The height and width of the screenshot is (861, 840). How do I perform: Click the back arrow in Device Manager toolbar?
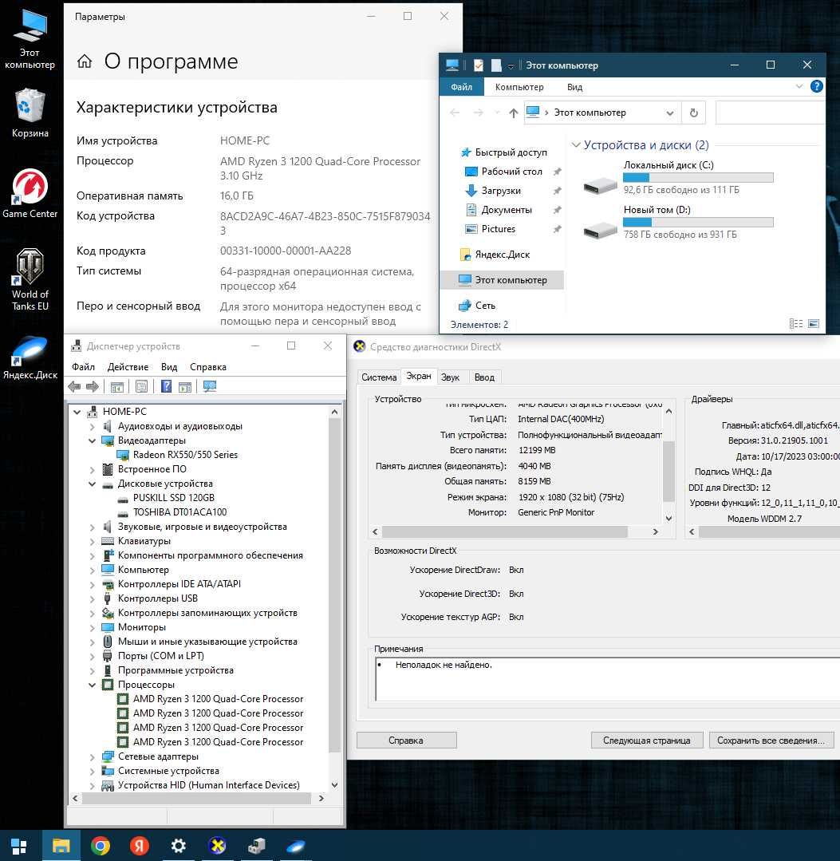(x=74, y=386)
